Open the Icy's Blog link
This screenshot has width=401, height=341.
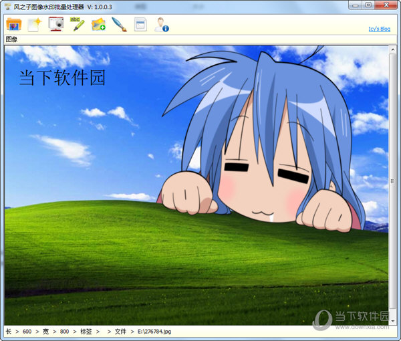pos(379,29)
